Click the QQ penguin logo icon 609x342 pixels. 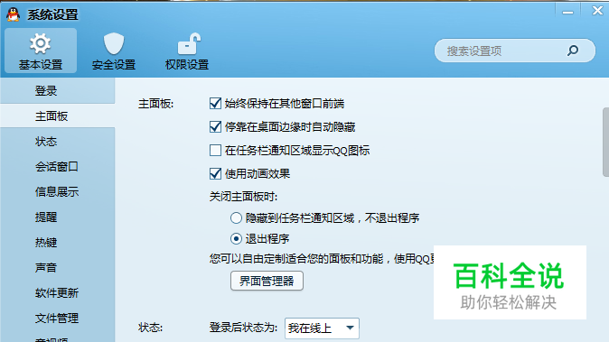coord(14,14)
